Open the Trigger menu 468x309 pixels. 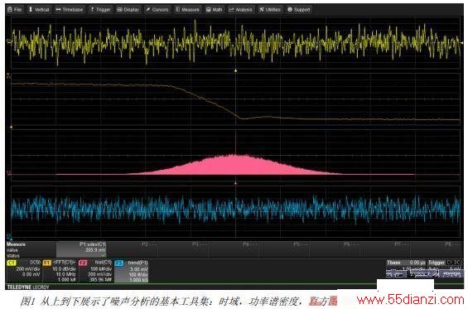coord(101,10)
